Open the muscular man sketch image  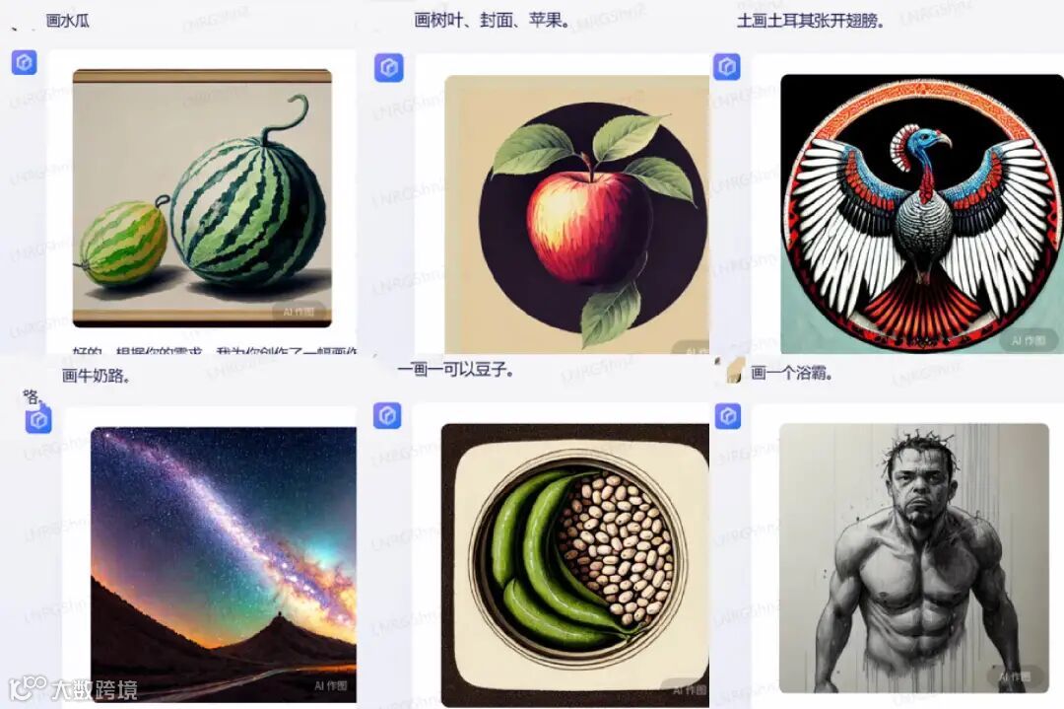coord(914,557)
